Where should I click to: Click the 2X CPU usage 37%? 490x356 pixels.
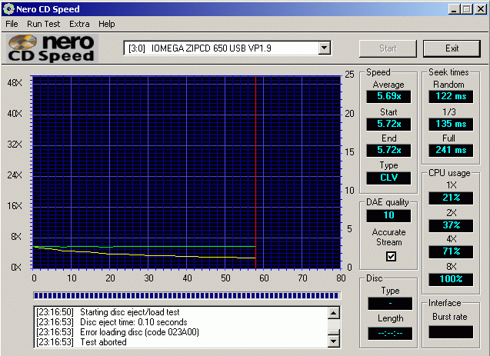(x=451, y=225)
